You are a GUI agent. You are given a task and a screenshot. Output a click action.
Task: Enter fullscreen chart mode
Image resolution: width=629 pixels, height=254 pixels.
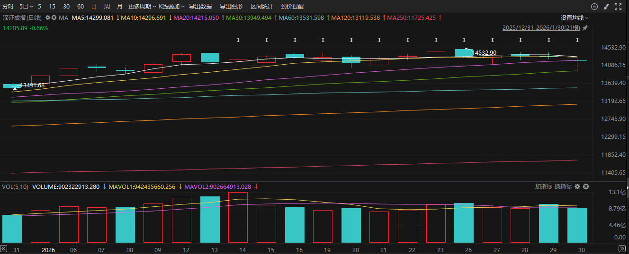point(618,7)
